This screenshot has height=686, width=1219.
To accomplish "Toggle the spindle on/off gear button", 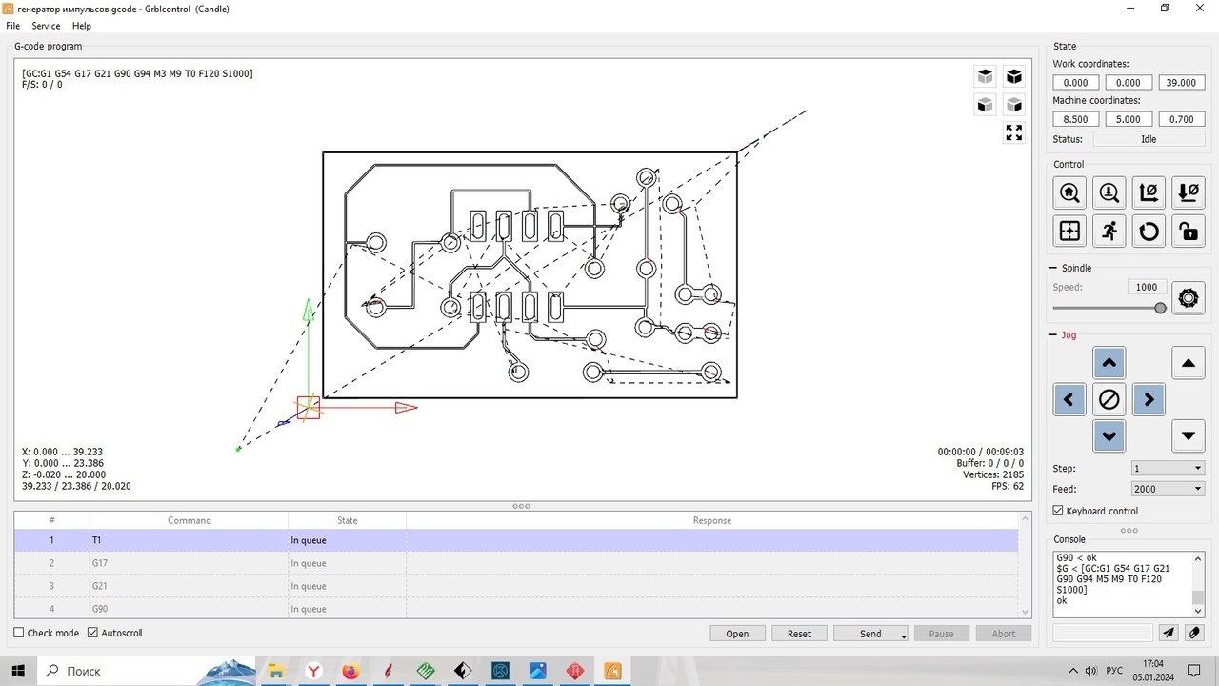I will pos(1188,298).
